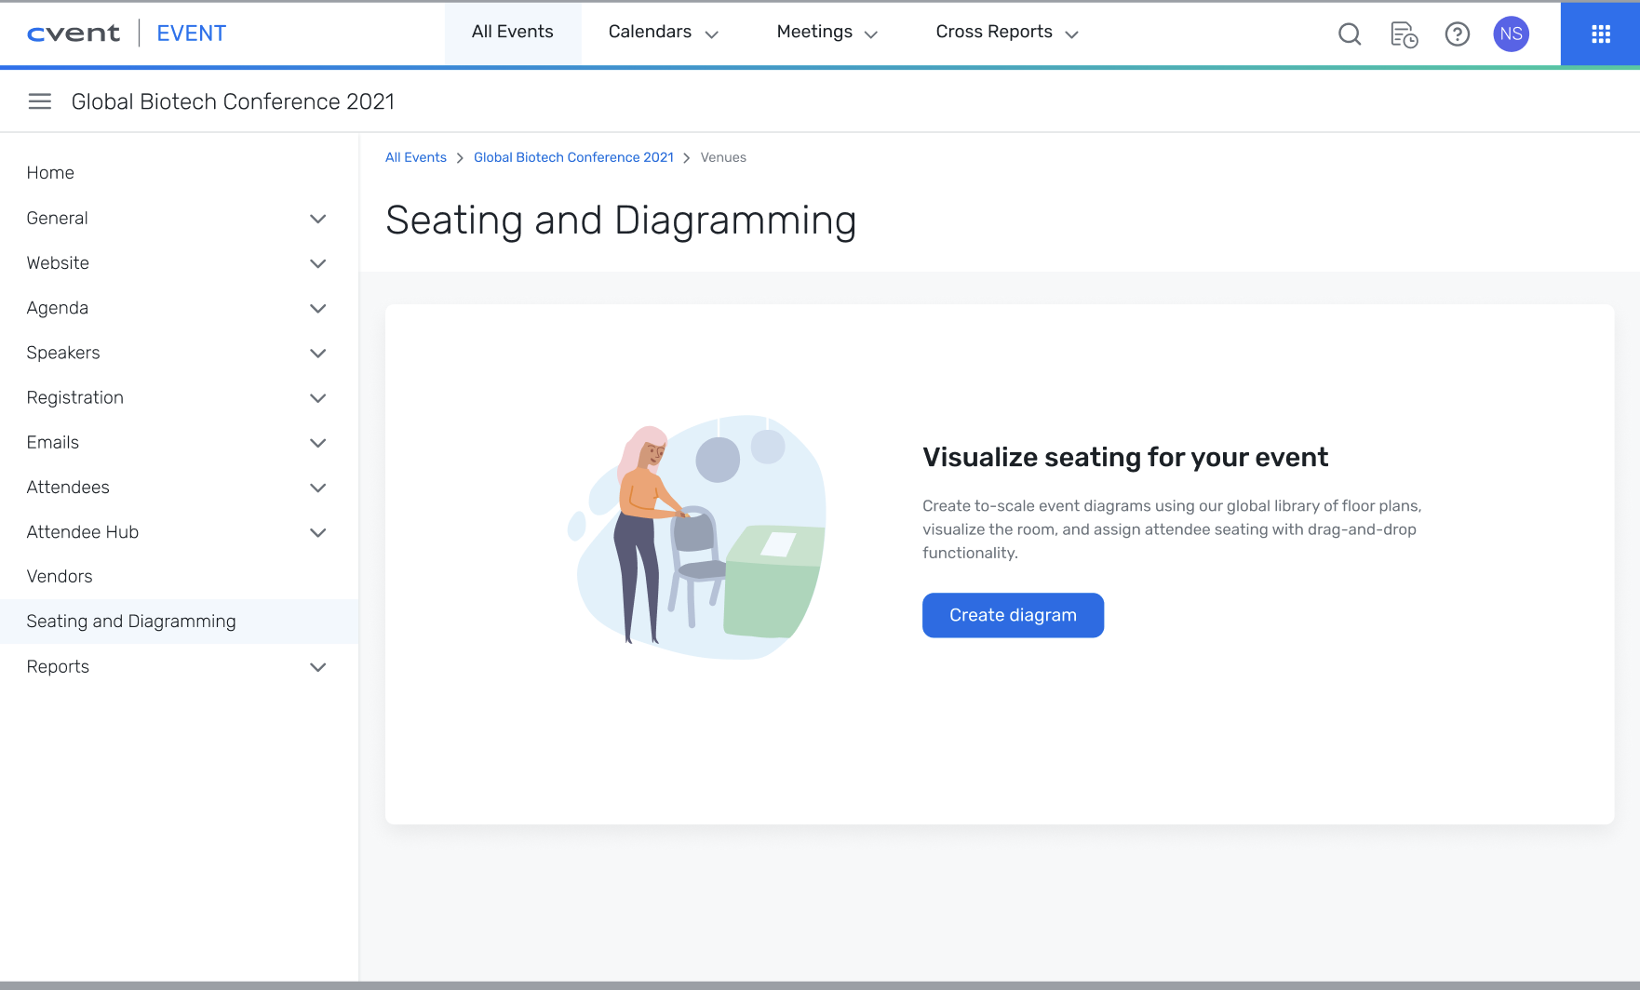Click the Cvent logo
The width and height of the screenshot is (1640, 990).
pos(74,33)
